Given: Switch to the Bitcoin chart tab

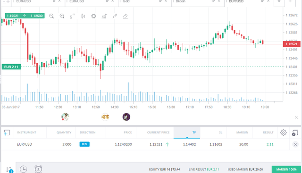Looking at the screenshot, I should point(181,1).
